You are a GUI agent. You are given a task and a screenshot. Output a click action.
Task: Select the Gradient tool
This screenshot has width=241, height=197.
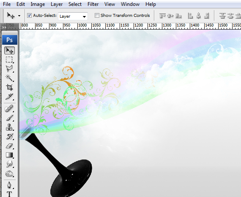9,155
